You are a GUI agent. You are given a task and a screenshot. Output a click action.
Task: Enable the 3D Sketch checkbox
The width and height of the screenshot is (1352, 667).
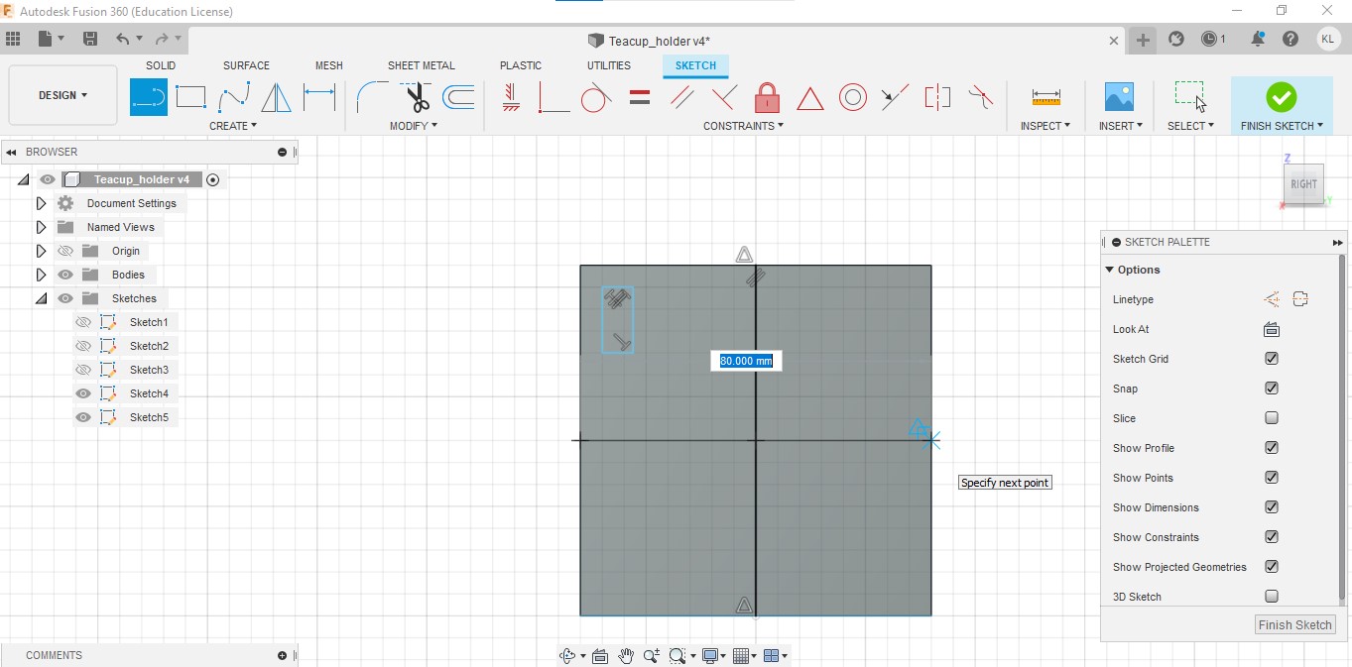1272,597
